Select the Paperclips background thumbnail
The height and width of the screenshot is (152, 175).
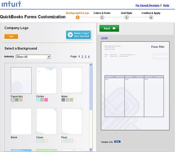coord(21,81)
